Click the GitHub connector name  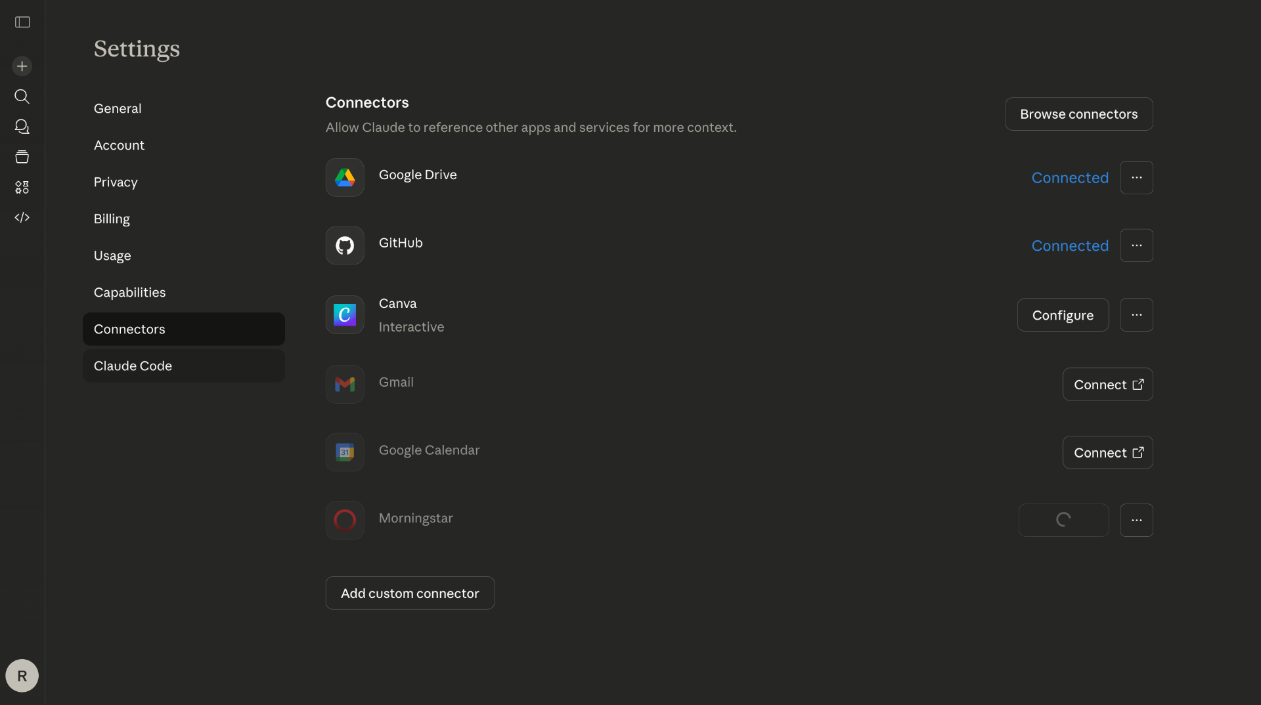(401, 243)
